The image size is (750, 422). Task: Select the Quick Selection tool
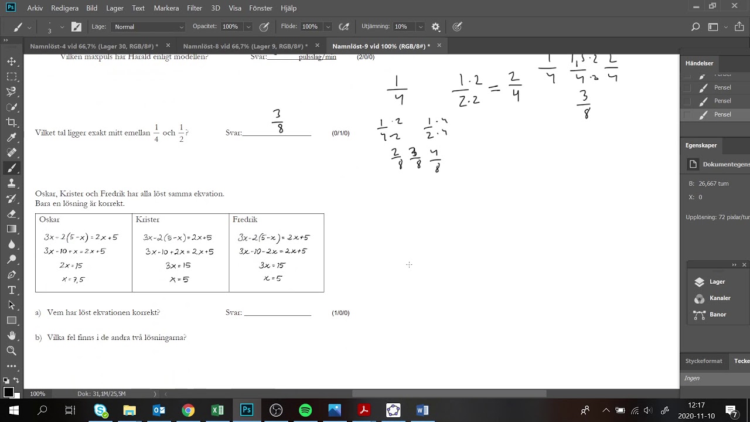(11, 107)
